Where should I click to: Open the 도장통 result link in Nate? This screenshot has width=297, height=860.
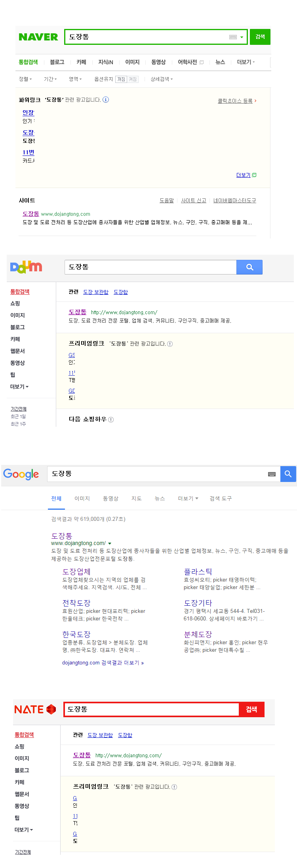pos(82,755)
